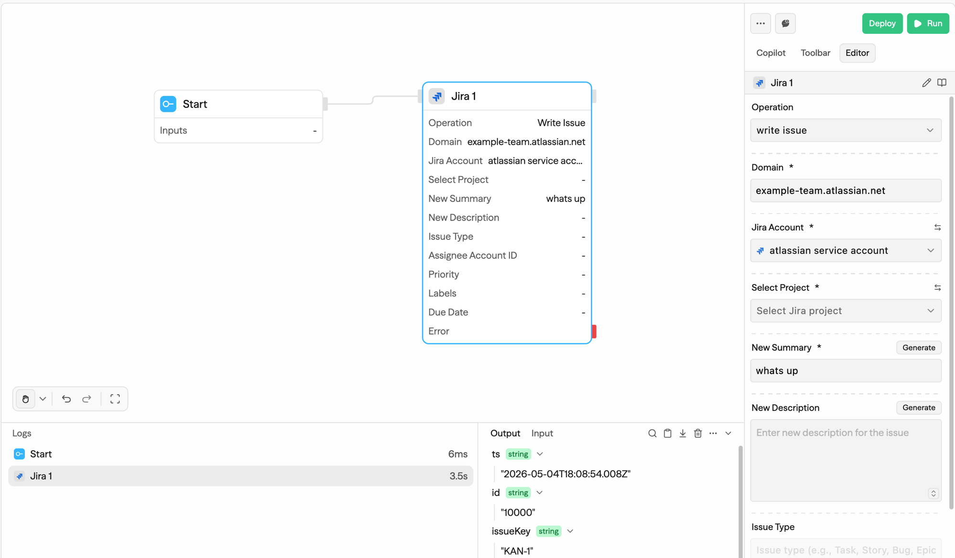Viewport: 955px width, 558px height.
Task: Collapse the issueKey string output field
Action: coord(570,531)
